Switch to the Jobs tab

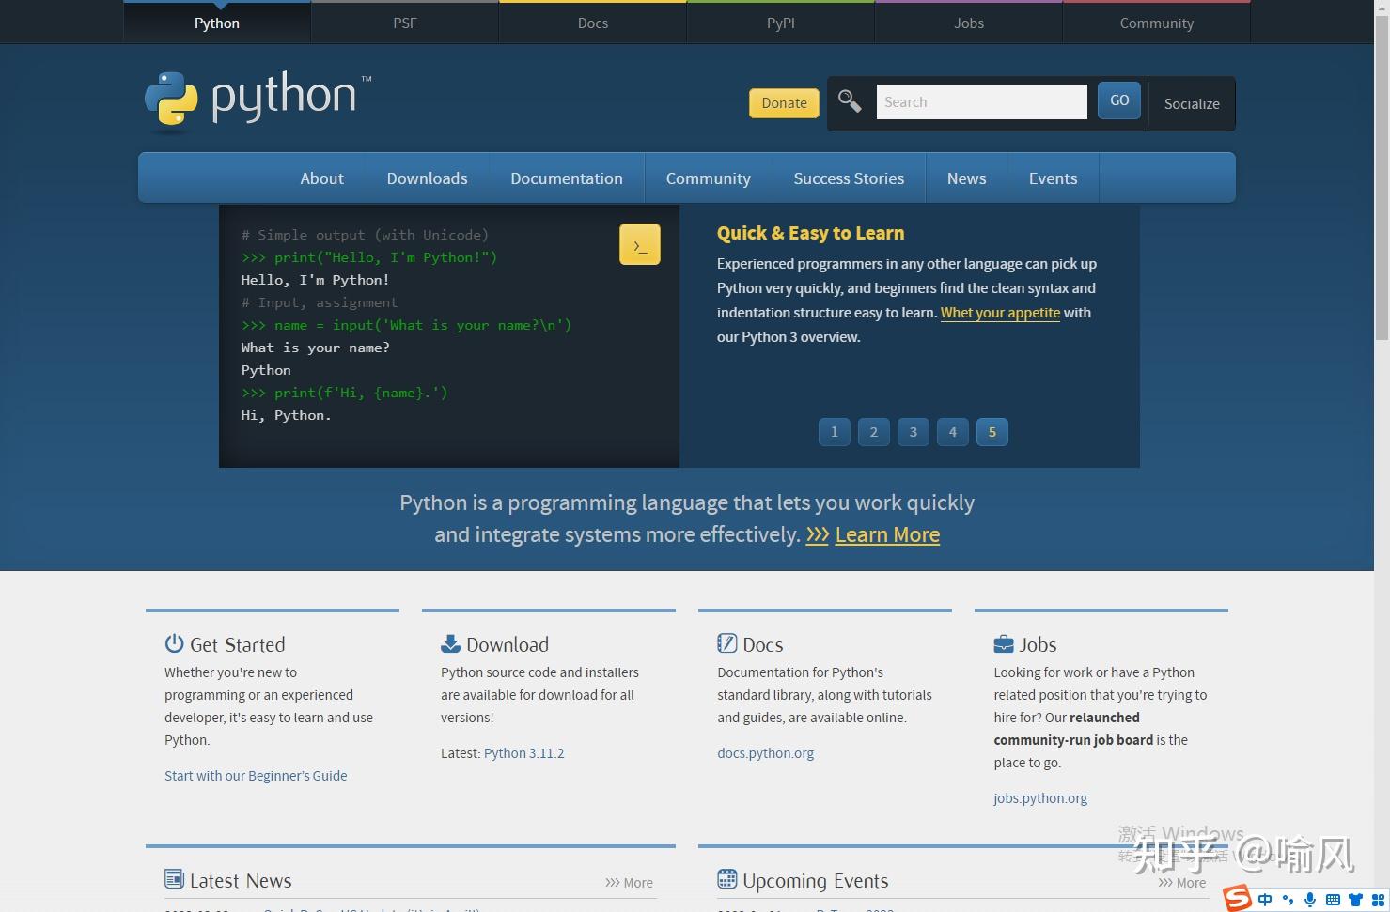(968, 23)
